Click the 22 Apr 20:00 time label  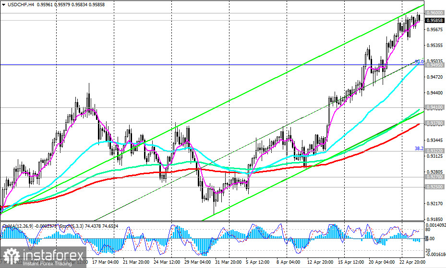pyautogui.click(x=412, y=262)
